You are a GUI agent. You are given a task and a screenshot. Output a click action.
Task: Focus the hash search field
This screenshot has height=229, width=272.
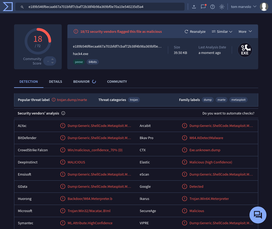(x=100, y=7)
